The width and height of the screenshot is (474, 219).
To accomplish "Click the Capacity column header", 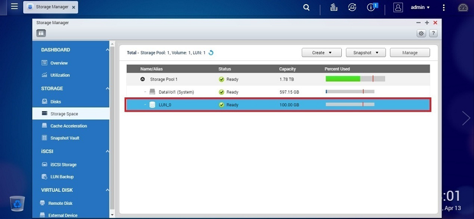I will pyautogui.click(x=287, y=69).
